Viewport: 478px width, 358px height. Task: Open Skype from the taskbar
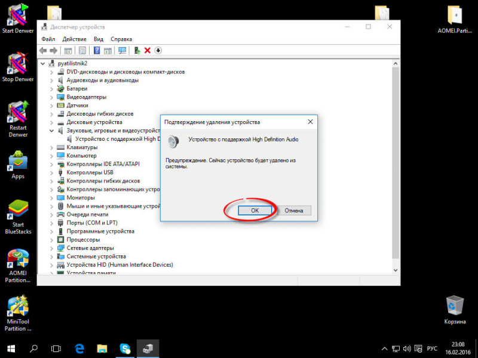click(125, 349)
